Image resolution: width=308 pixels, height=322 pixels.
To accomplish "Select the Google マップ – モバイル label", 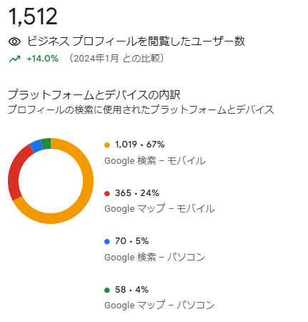I will coord(159,209).
